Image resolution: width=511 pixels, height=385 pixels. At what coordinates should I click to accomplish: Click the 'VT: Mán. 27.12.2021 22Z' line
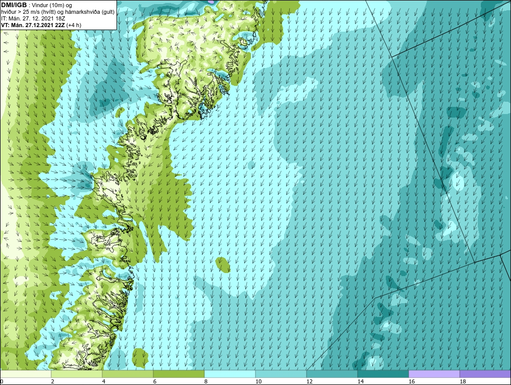click(33, 25)
